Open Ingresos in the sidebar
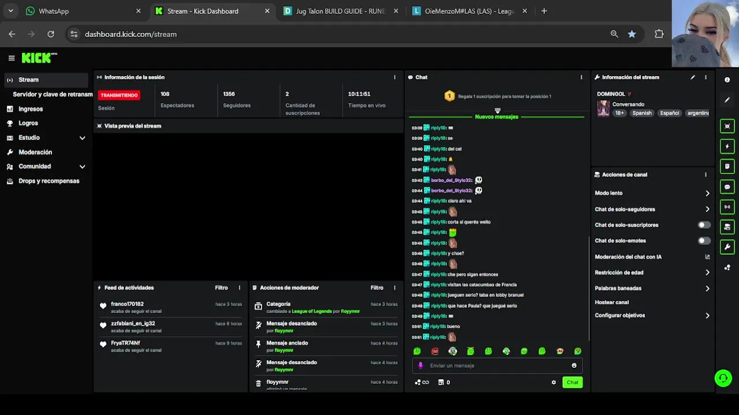 (x=31, y=109)
